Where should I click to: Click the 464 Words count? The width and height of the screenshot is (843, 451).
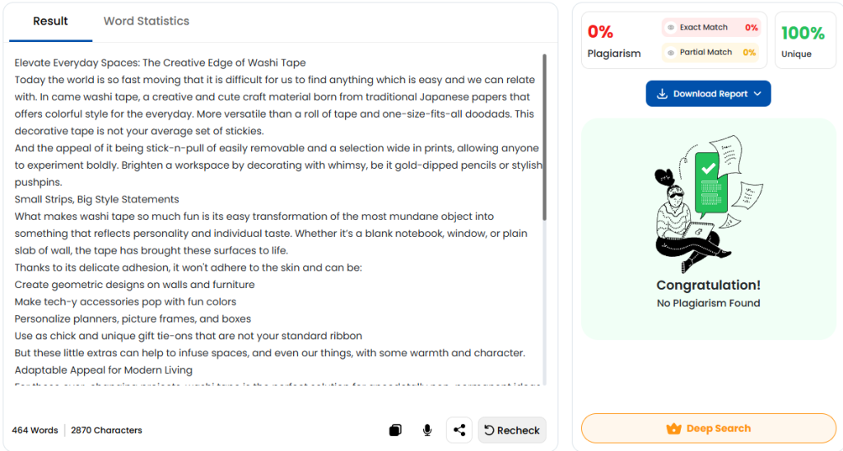(x=35, y=430)
